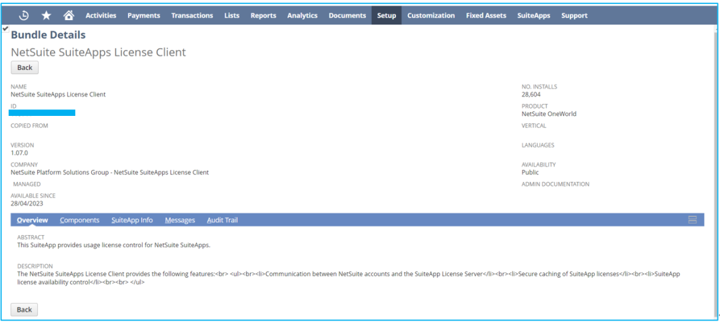Click the Bundle Details heading
This screenshot has width=720, height=323.
tap(48, 35)
